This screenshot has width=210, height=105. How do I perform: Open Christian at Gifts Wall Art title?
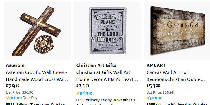tap(107, 76)
